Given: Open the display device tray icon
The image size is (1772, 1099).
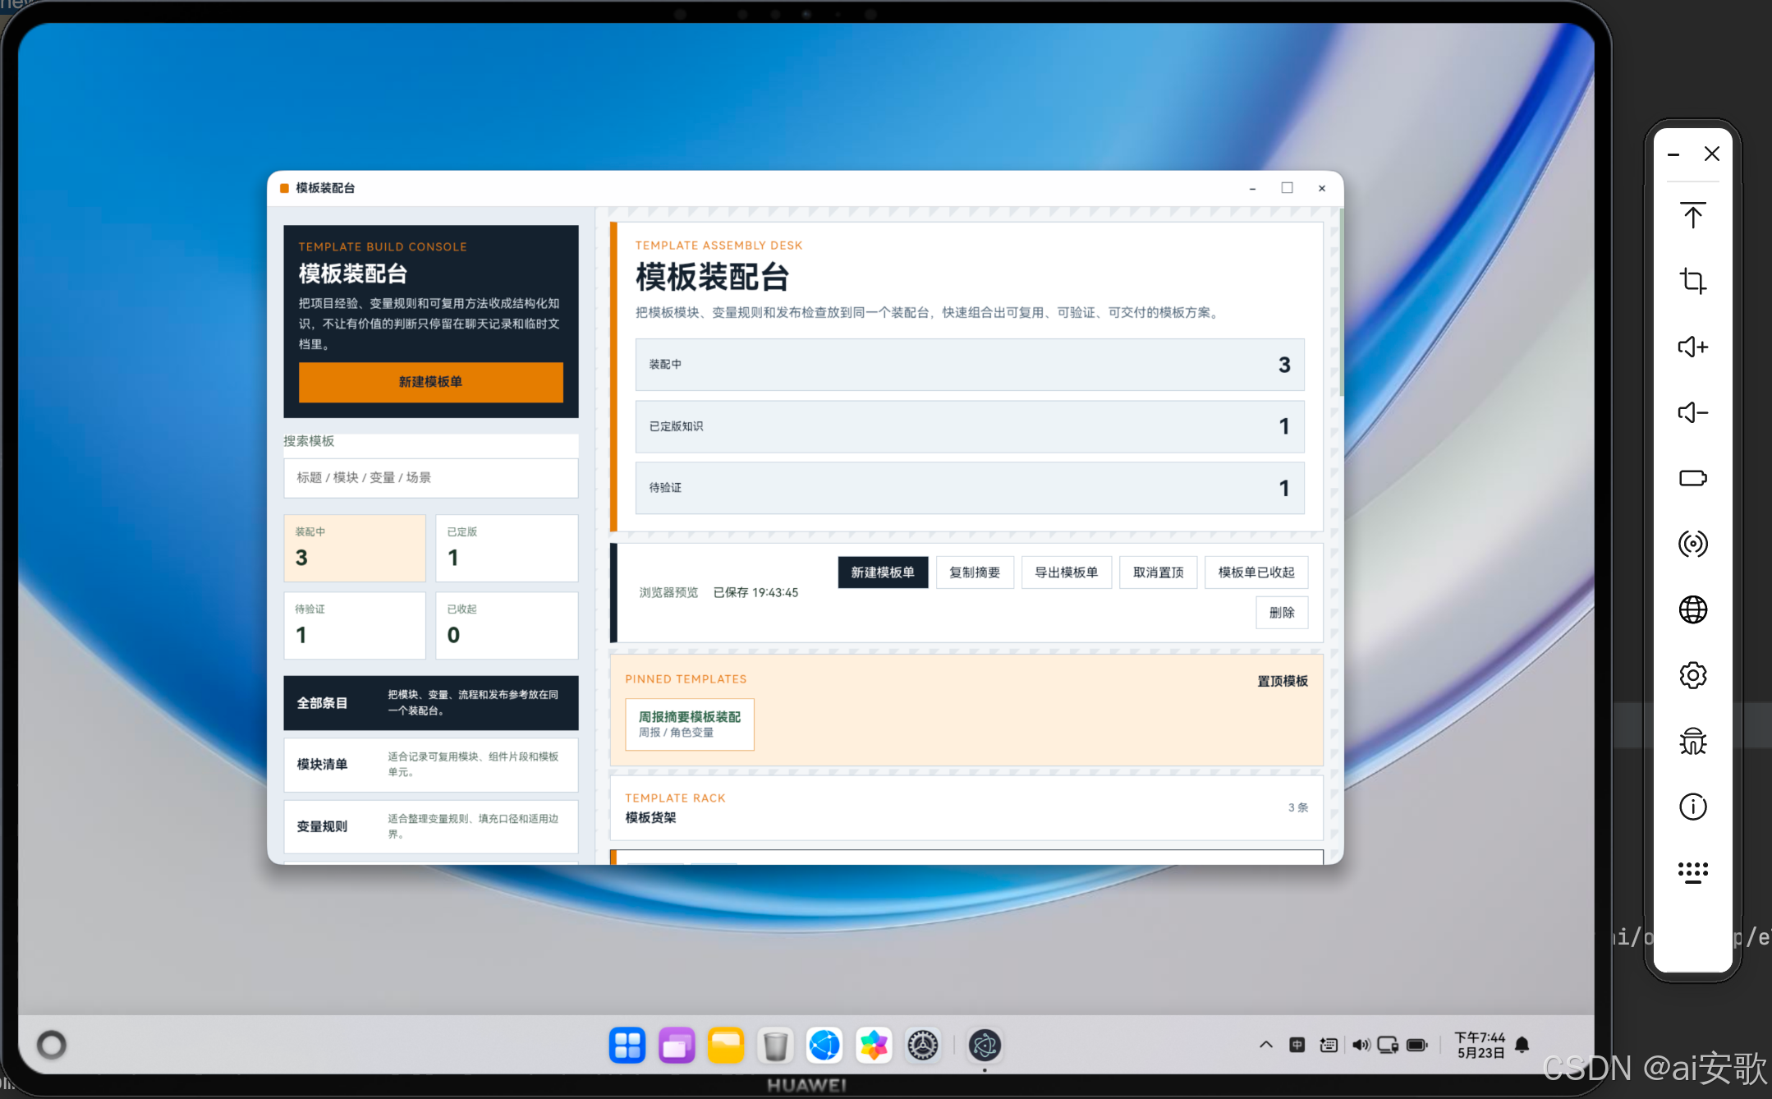Looking at the screenshot, I should [x=1388, y=1045].
